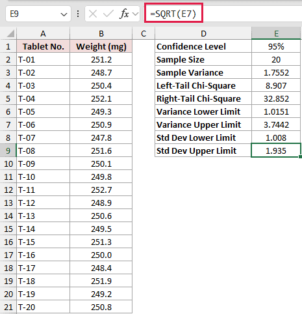The image size is (302, 314).
Task: Click the Weight (mg) header cell
Action: [x=101, y=46]
